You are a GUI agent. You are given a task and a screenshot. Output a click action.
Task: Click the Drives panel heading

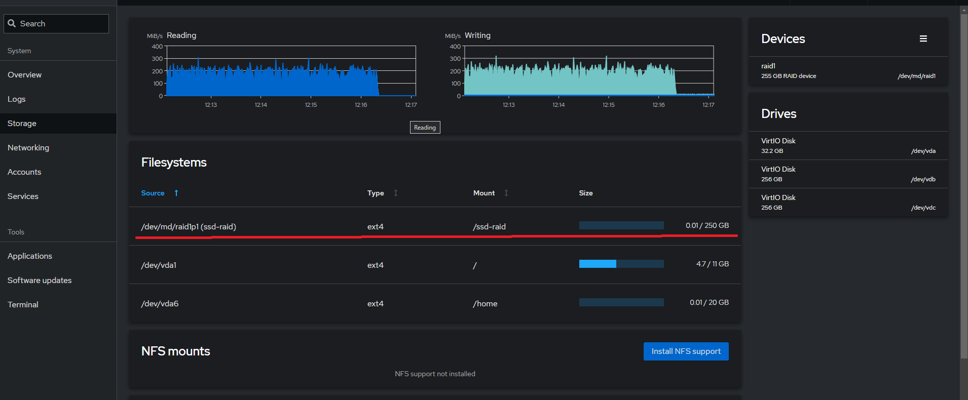click(x=778, y=114)
